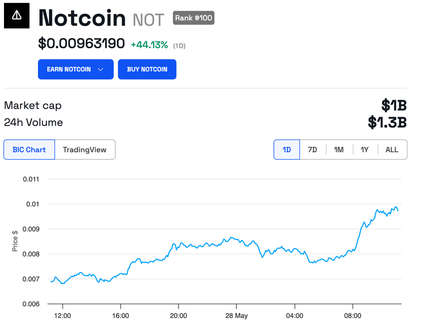Switch to the TradingView tab
424x331 pixels.
[85, 150]
